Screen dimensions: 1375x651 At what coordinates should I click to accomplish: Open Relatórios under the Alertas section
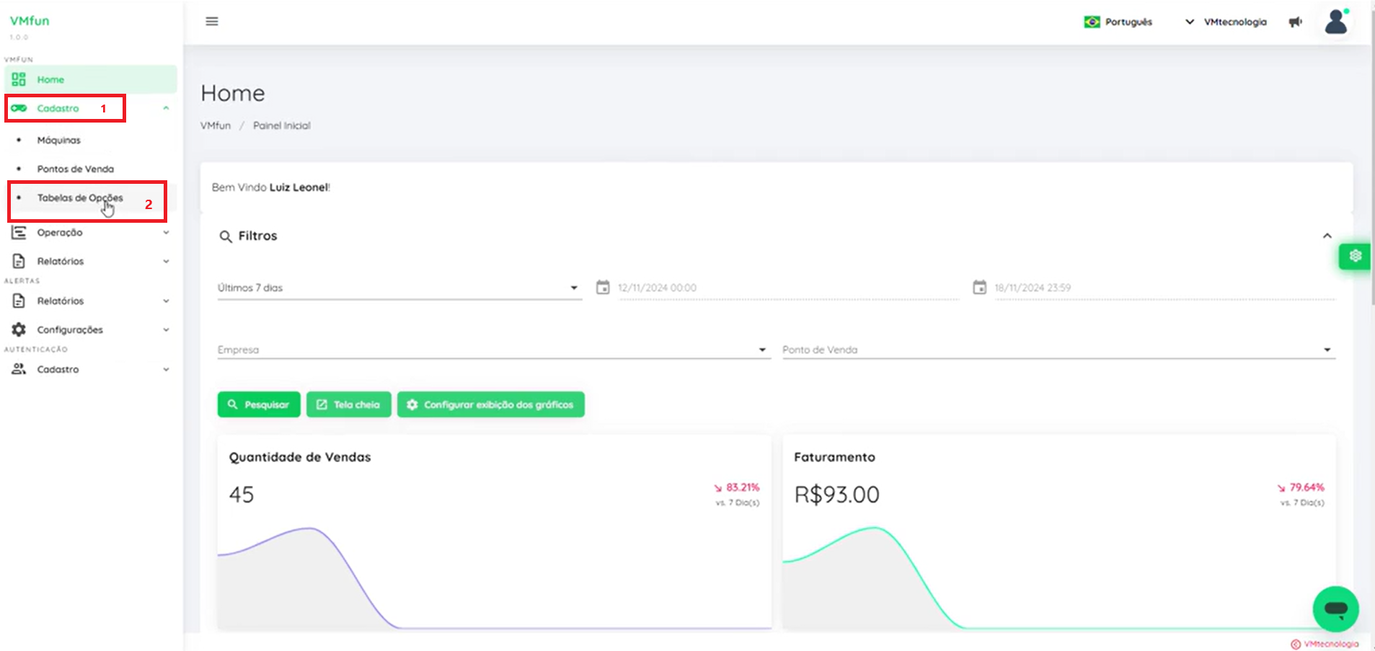[61, 301]
